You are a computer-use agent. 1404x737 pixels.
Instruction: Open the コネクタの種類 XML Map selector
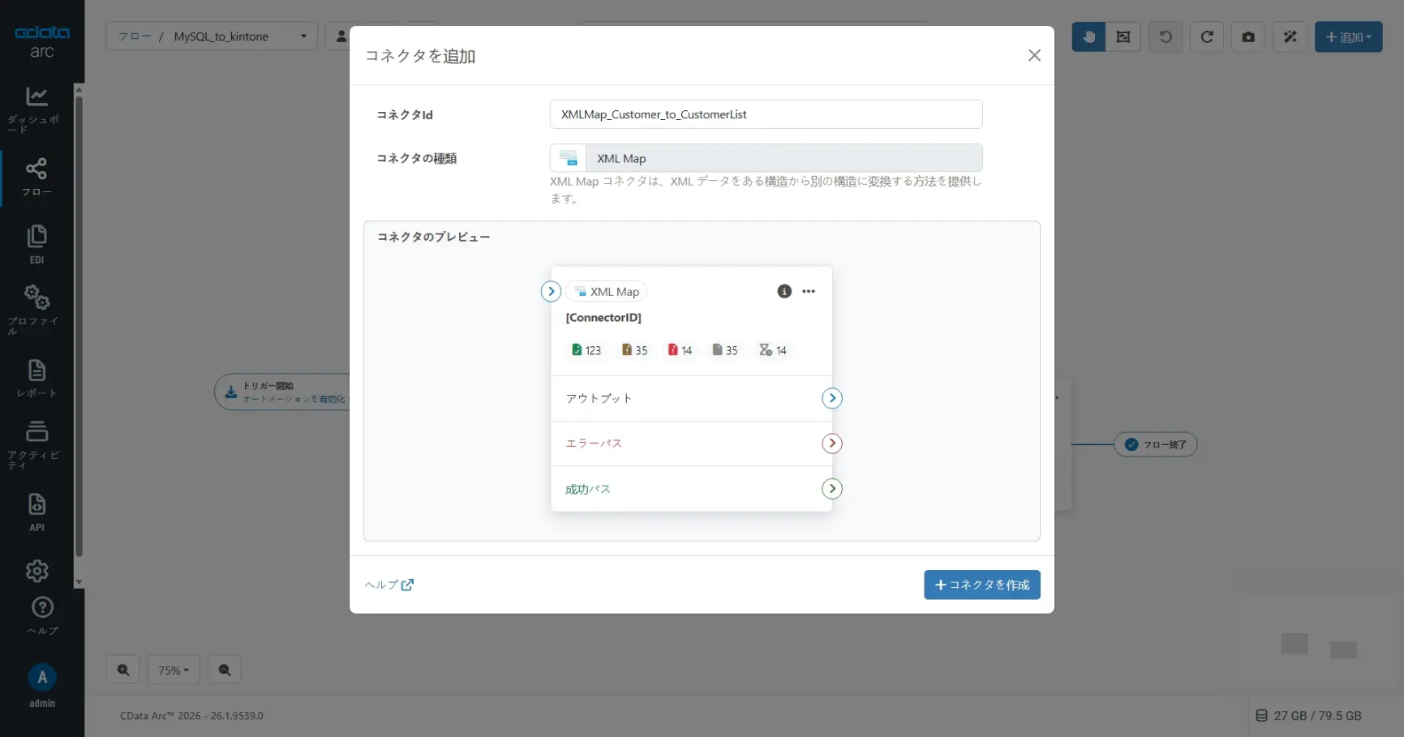point(766,158)
